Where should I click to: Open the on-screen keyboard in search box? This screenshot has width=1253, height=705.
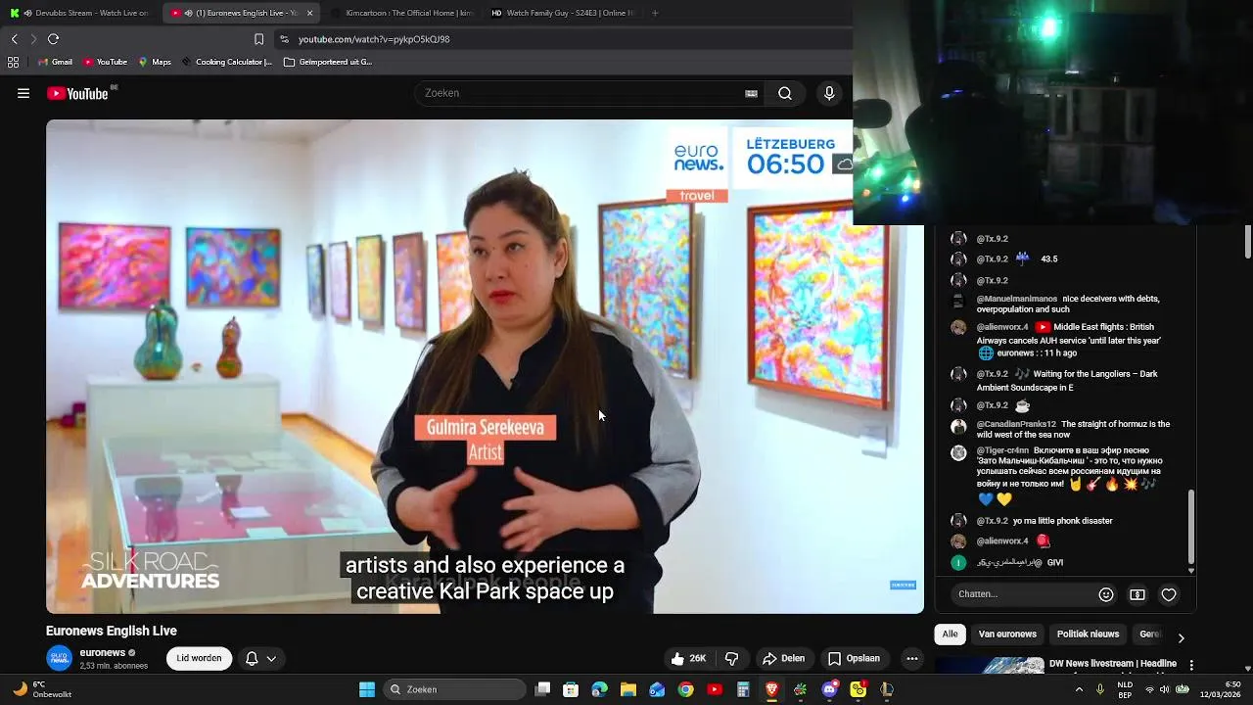(x=751, y=93)
